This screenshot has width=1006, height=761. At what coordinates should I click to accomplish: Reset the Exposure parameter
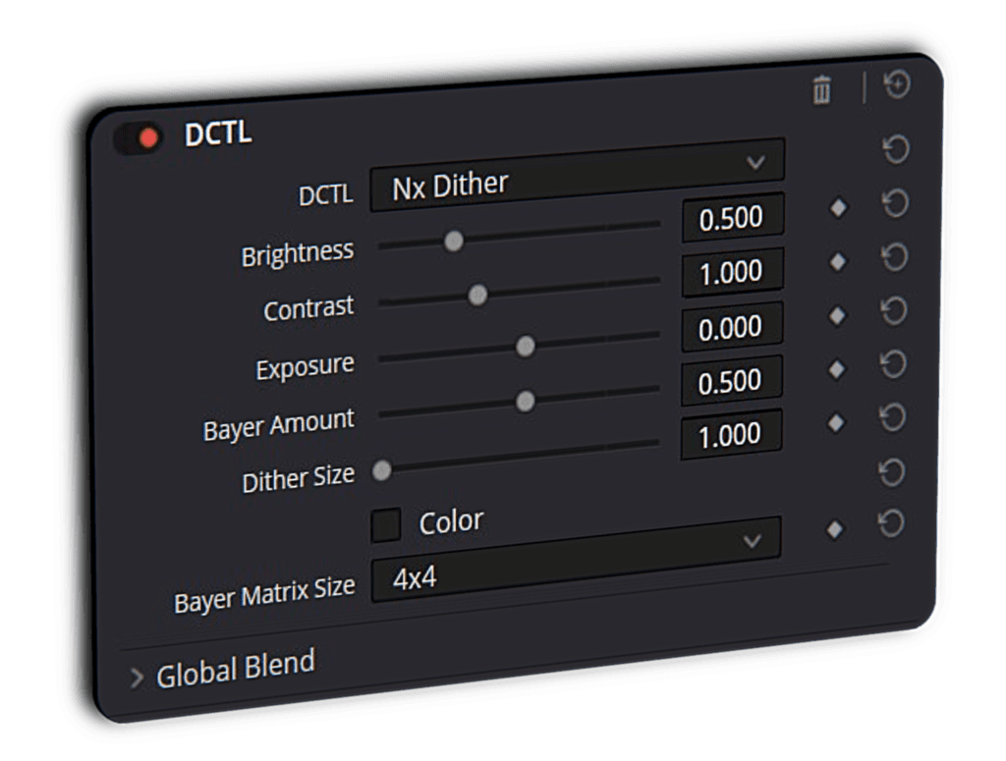(x=894, y=310)
